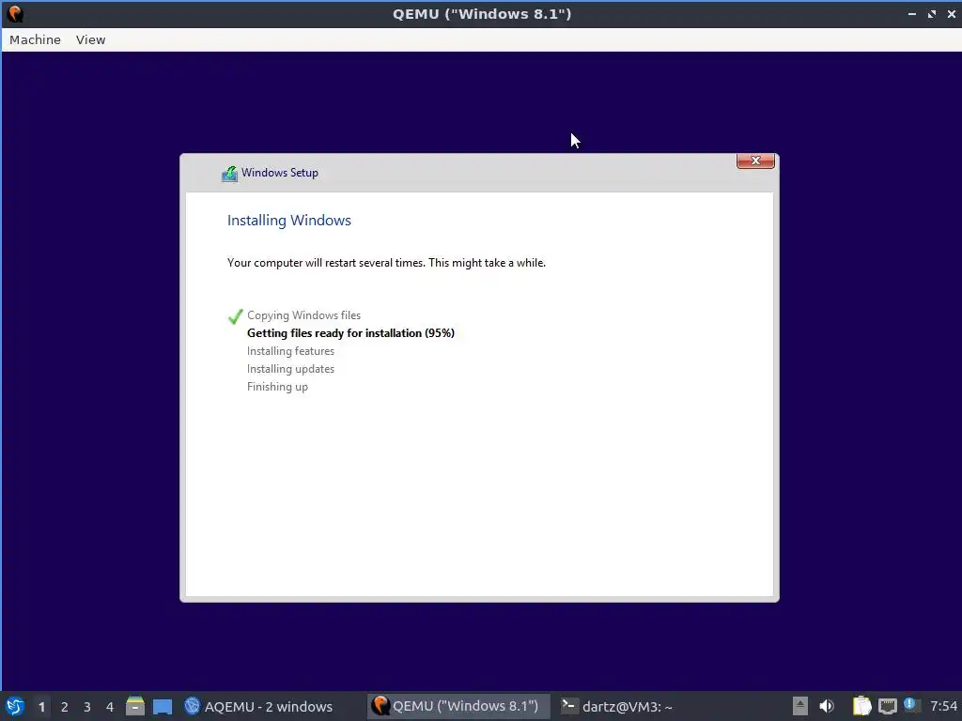Switch to workspace 2
The image size is (962, 721).
coord(65,707)
